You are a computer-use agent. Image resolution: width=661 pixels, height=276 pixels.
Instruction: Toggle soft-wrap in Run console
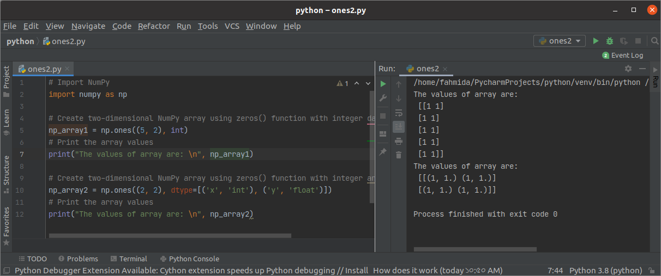(399, 113)
